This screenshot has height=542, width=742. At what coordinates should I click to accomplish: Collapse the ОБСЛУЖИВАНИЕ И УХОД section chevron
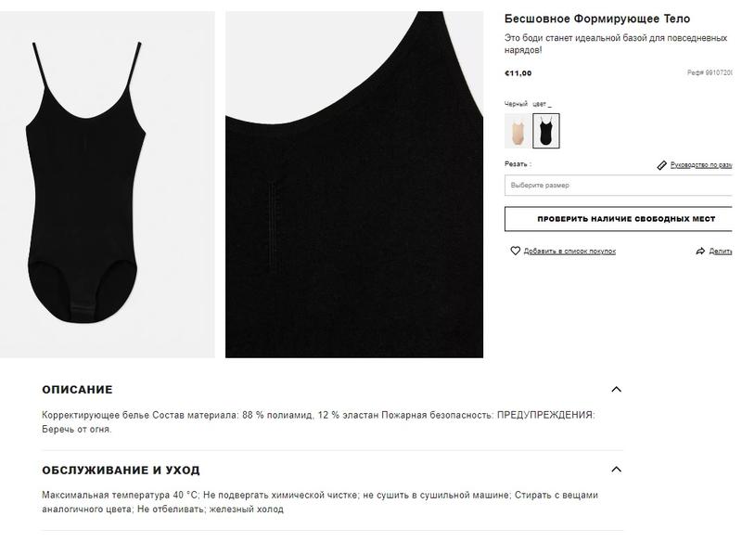[x=616, y=470]
